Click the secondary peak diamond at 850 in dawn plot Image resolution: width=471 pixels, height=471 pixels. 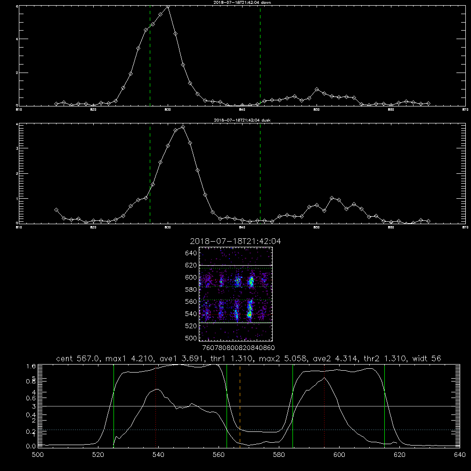[317, 89]
